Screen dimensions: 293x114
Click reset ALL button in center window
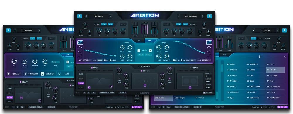pos(94,93)
